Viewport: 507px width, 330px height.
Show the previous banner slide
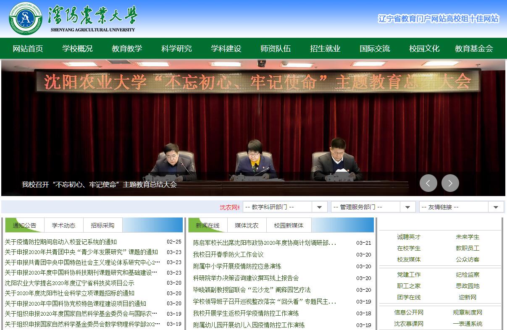coord(428,183)
